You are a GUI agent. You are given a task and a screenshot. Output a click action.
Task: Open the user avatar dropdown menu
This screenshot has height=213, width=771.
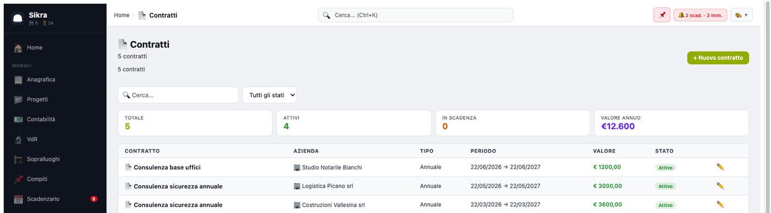741,15
